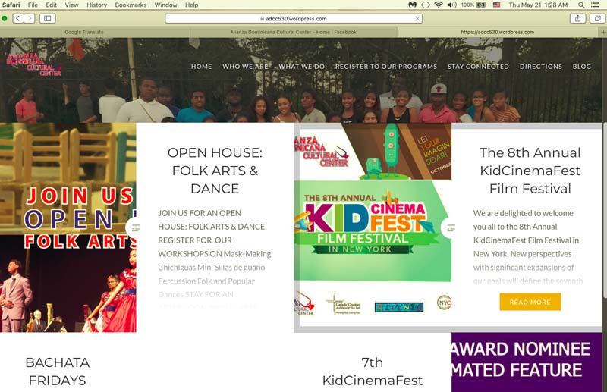Screen dimensions: 607x392
Task: Click the purple Award Nominee image
Action: (x=527, y=362)
